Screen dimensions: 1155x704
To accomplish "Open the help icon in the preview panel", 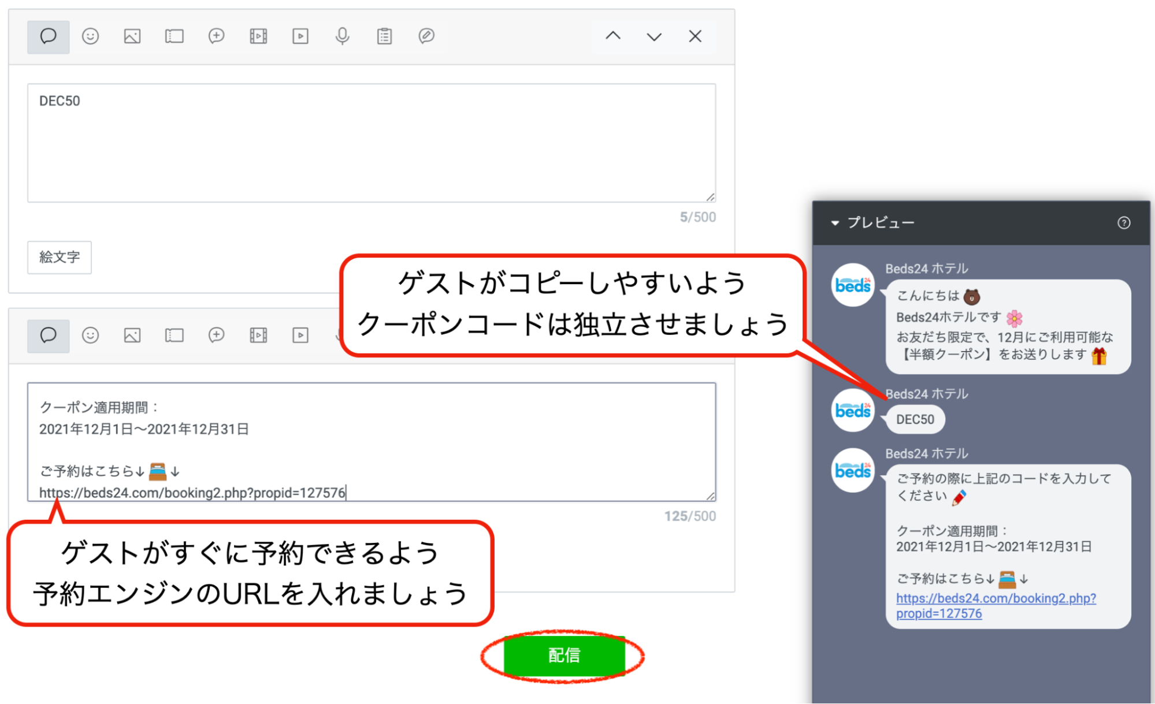I will pyautogui.click(x=1124, y=223).
